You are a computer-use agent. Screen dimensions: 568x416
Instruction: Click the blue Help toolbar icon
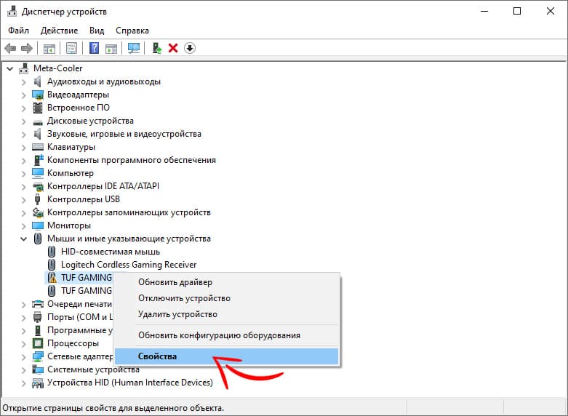coord(94,48)
